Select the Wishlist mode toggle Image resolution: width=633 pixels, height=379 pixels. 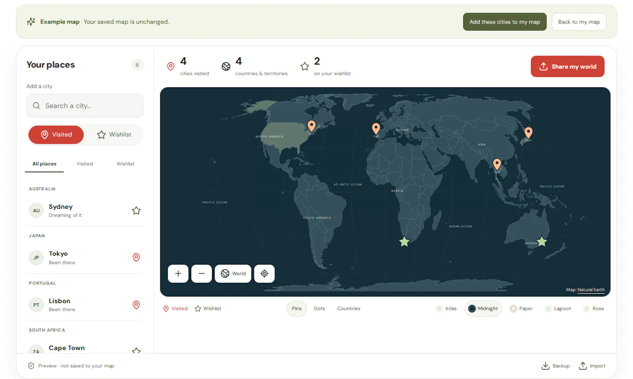(114, 135)
